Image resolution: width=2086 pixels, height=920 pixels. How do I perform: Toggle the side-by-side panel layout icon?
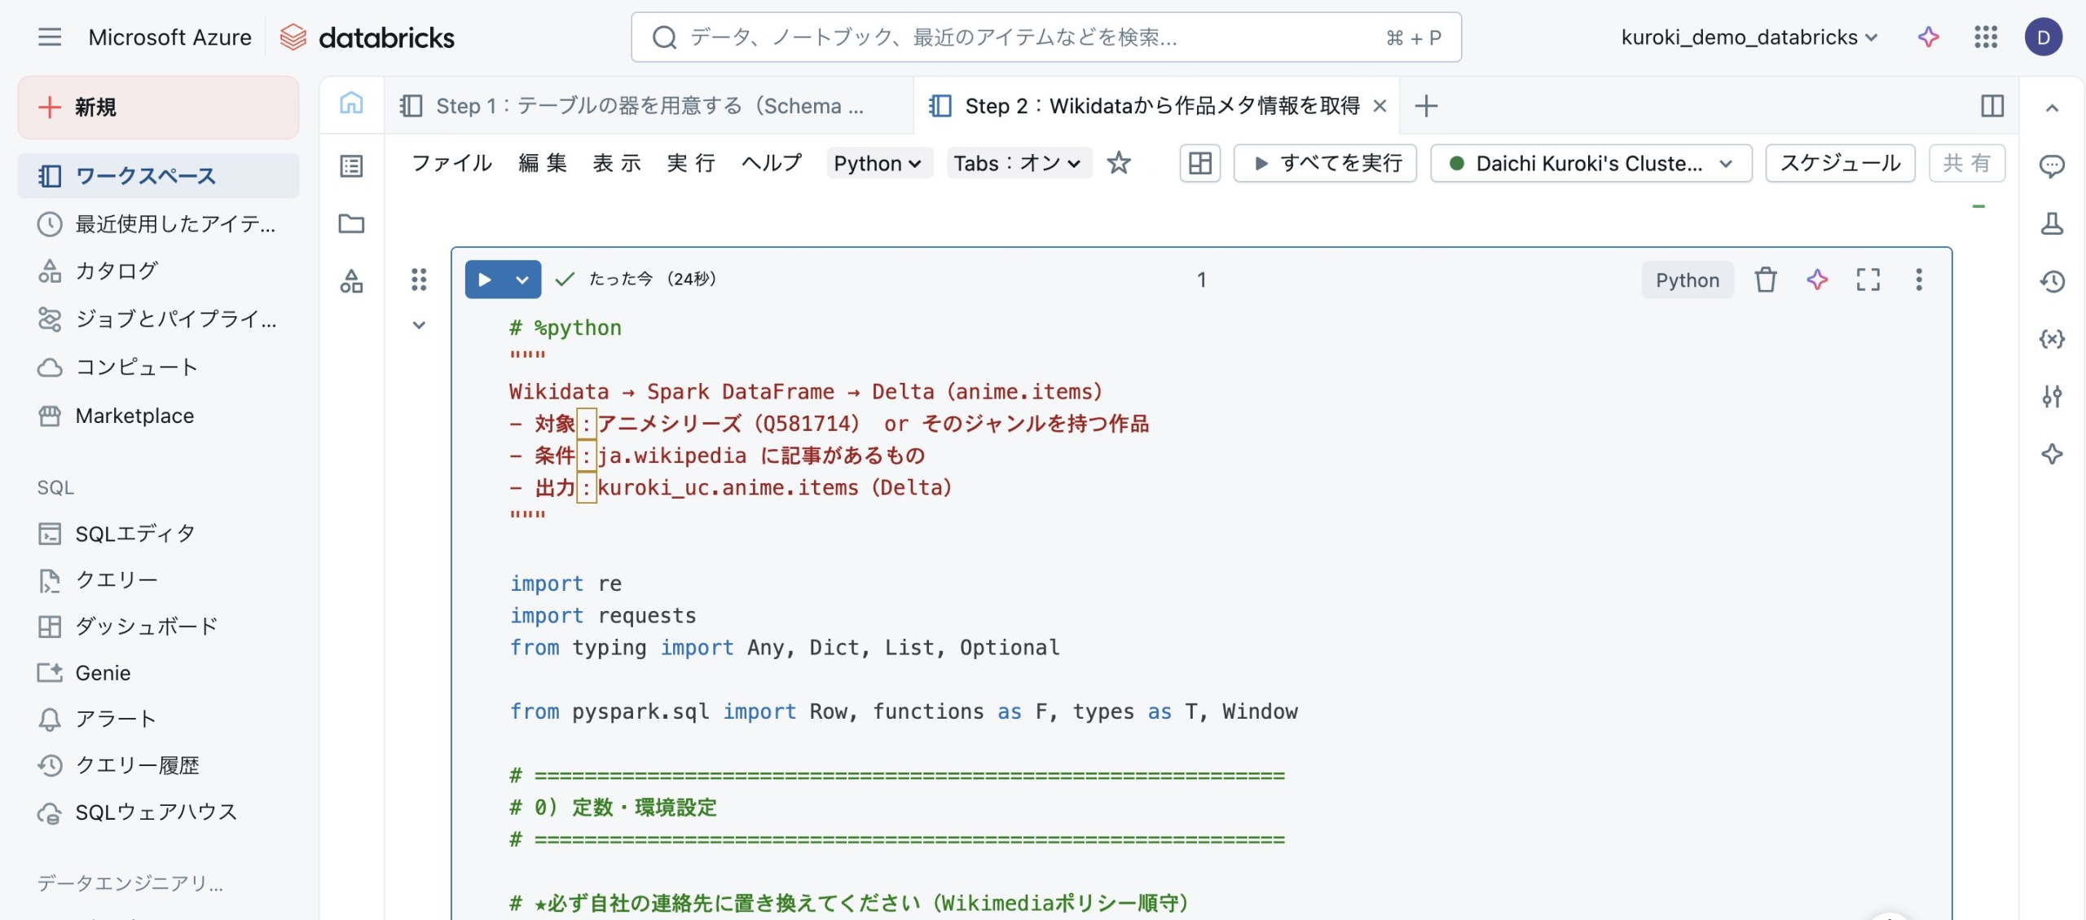click(x=1991, y=105)
